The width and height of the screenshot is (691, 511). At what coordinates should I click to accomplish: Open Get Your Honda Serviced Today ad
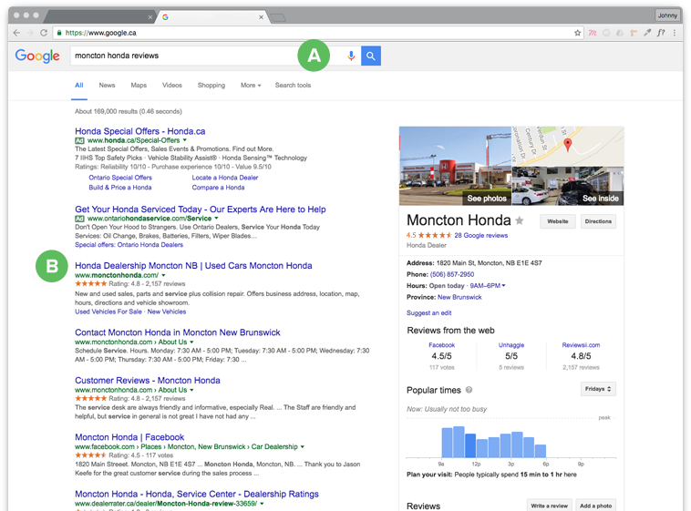pos(201,210)
